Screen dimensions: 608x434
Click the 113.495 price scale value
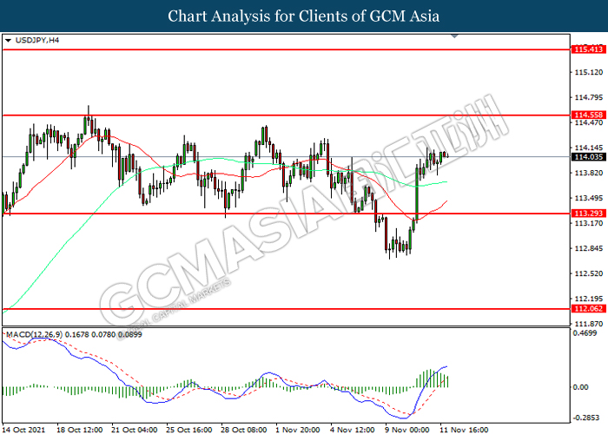[589, 199]
